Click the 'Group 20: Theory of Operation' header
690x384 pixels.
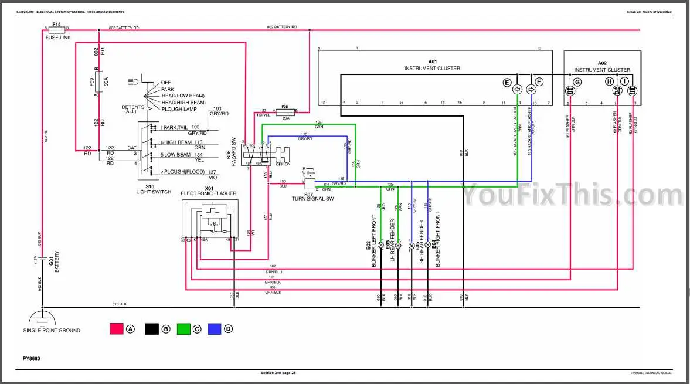coord(649,12)
